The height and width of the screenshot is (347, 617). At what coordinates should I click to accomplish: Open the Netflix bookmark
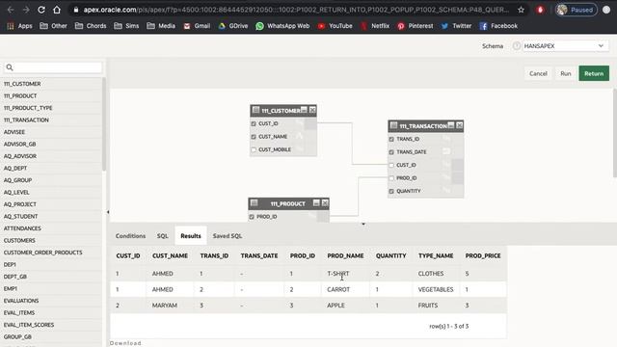(x=375, y=26)
